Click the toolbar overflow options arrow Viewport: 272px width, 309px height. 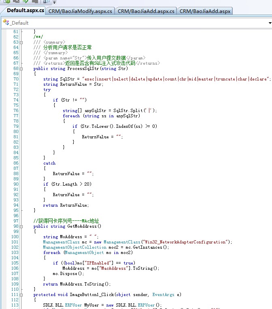(54, 2)
